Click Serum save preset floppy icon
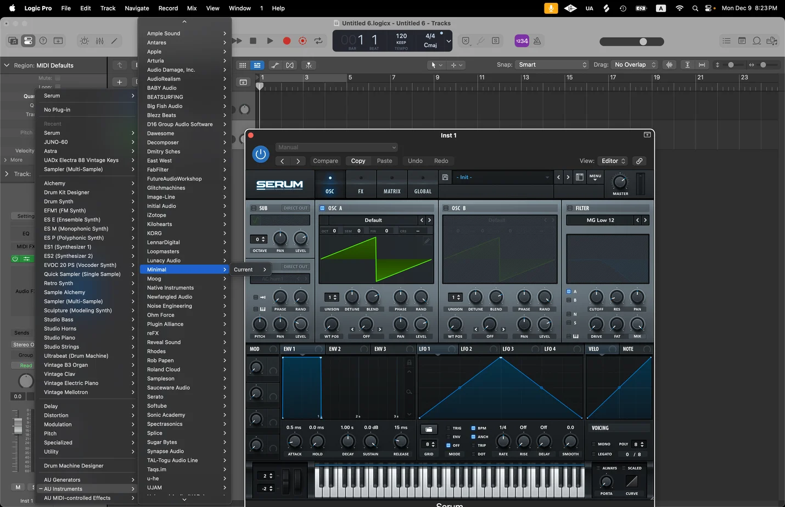Image resolution: width=785 pixels, height=507 pixels. coord(445,177)
